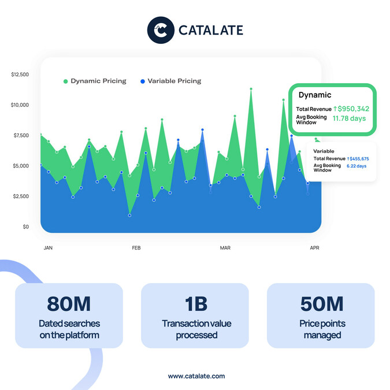
Task: Click the CATALATE brand name text
Action: (x=211, y=31)
